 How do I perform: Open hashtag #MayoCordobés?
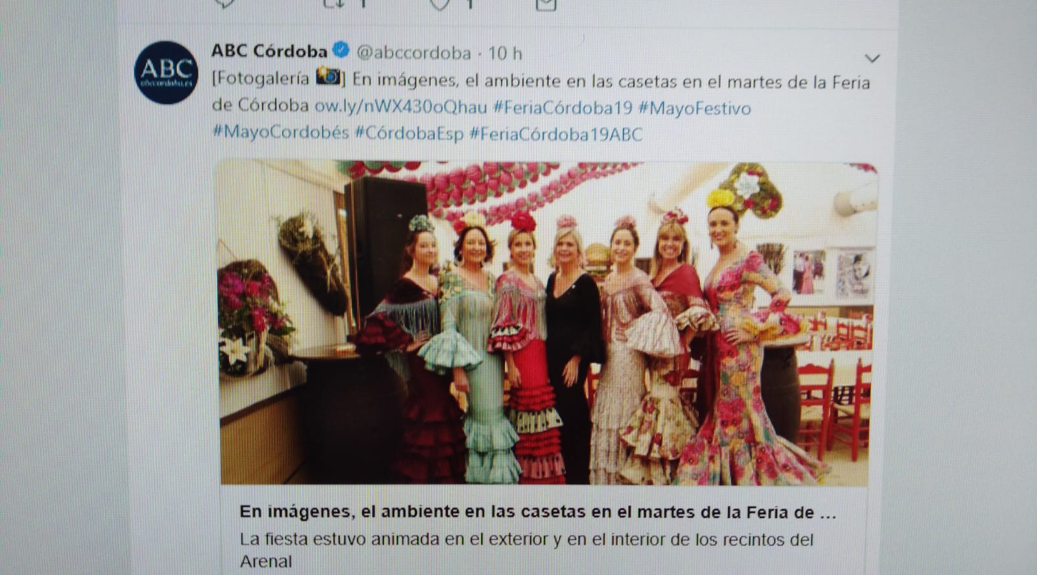click(280, 133)
